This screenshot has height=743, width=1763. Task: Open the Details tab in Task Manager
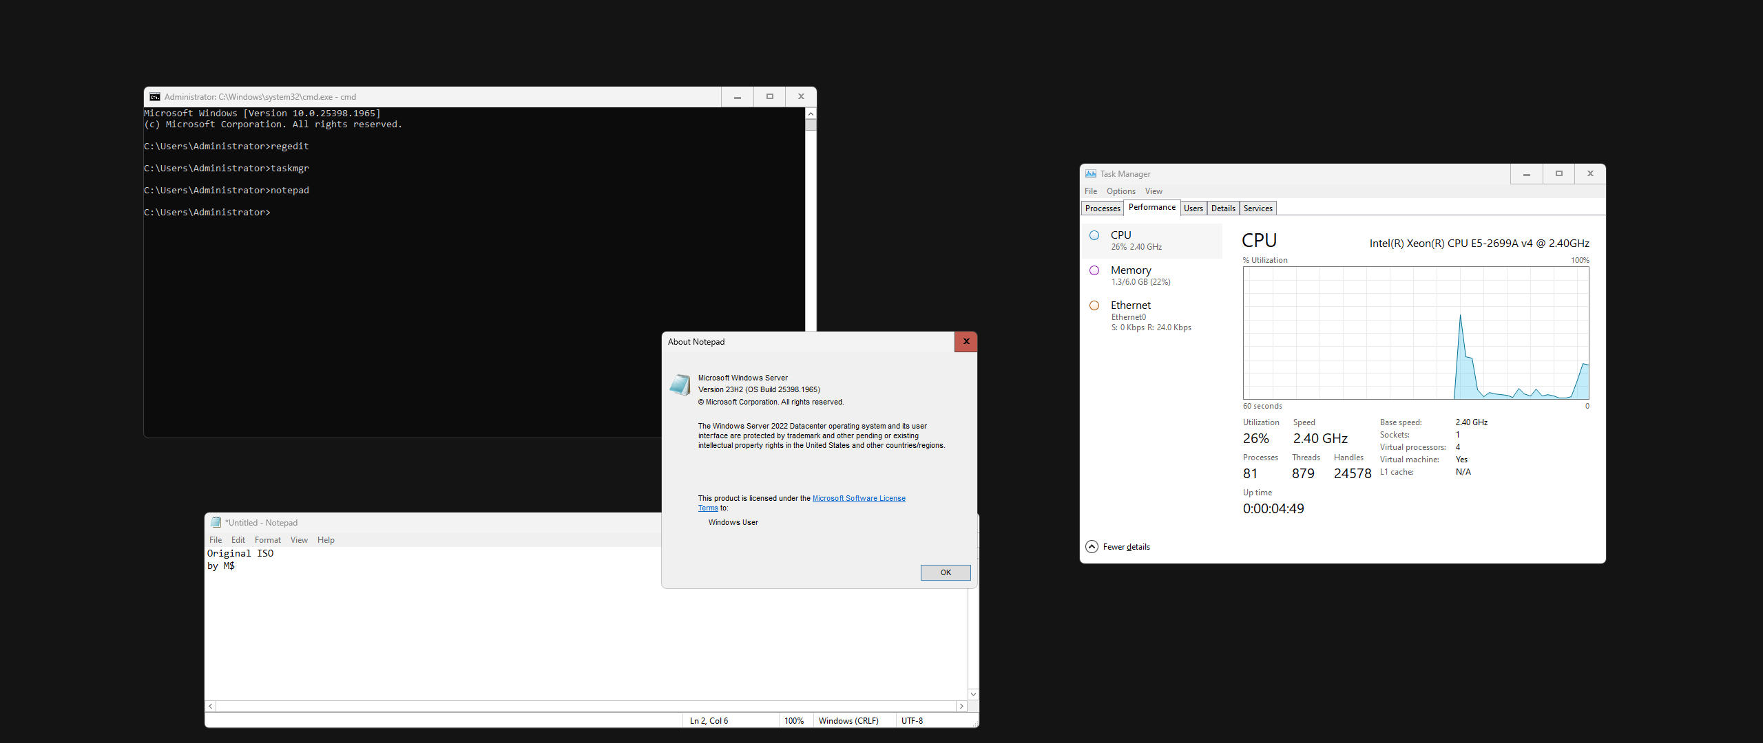1223,208
